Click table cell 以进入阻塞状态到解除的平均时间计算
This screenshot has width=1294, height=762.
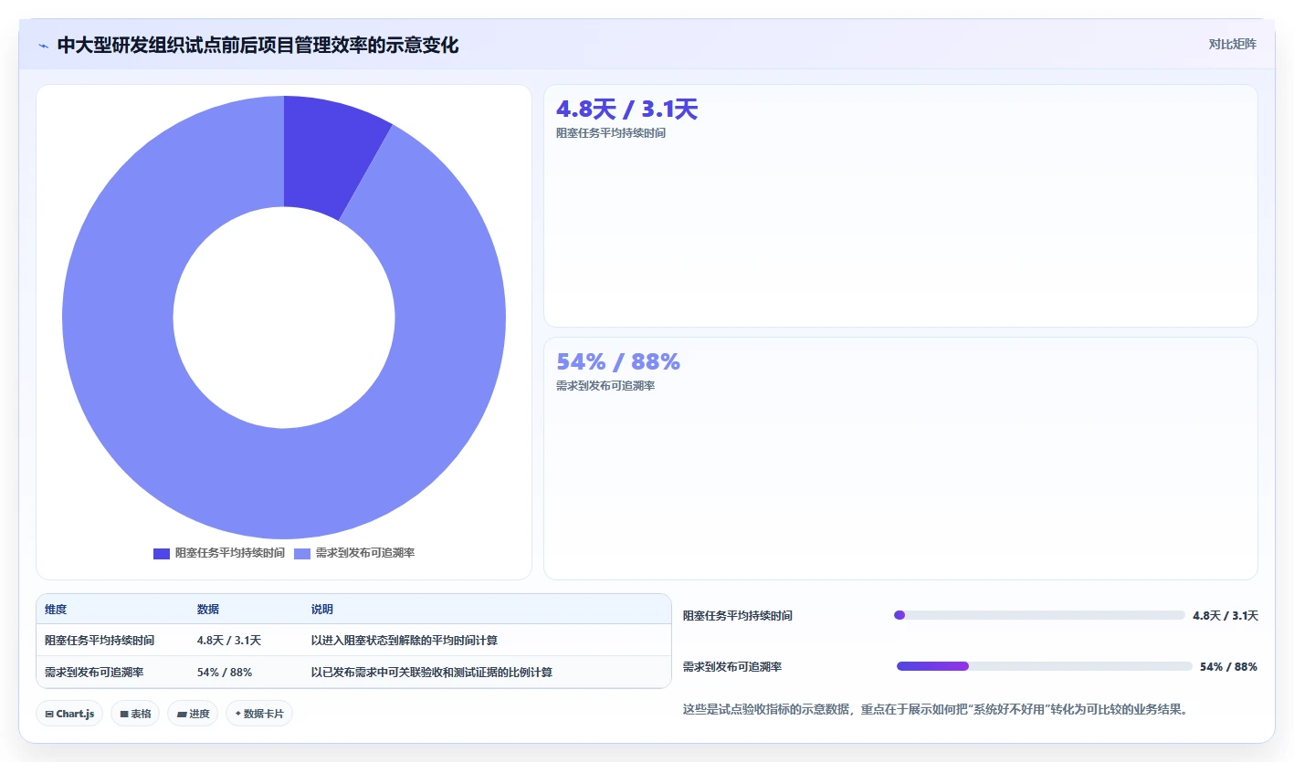point(405,641)
